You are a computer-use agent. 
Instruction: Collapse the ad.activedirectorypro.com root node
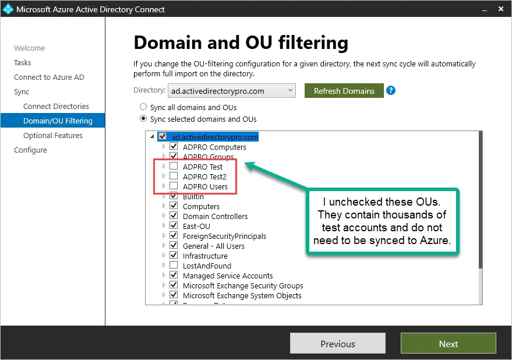coord(152,136)
